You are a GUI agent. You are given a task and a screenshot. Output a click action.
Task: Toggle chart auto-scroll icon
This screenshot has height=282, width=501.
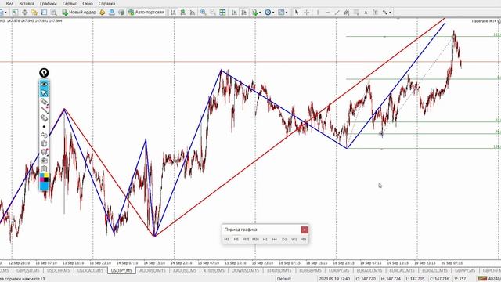click(x=234, y=13)
